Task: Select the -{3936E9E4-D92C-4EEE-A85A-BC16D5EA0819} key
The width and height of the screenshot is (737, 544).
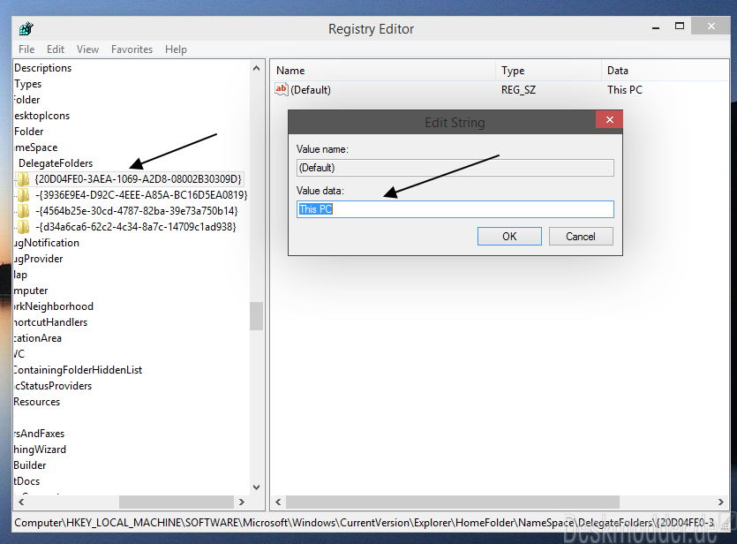Action: [x=141, y=195]
